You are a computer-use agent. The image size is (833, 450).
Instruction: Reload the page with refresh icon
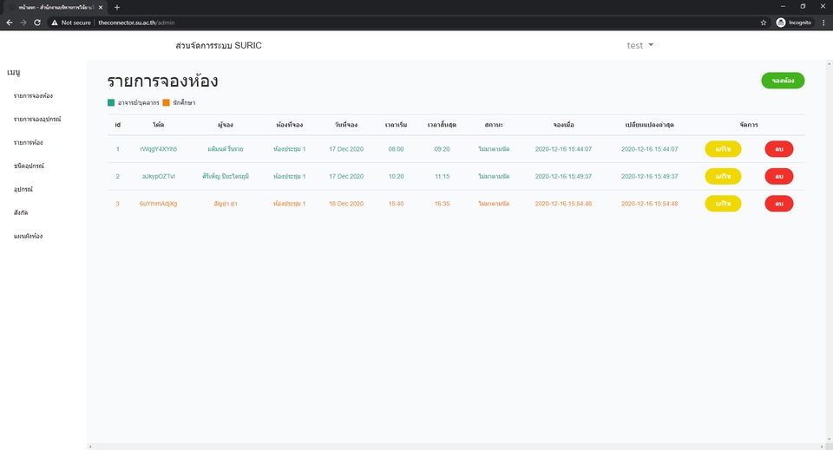(37, 23)
